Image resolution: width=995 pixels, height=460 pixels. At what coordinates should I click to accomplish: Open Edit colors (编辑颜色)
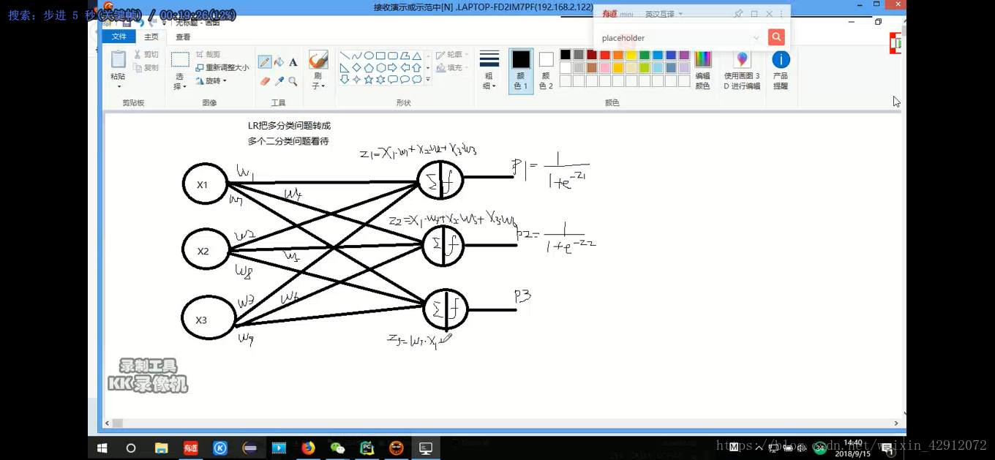point(702,70)
